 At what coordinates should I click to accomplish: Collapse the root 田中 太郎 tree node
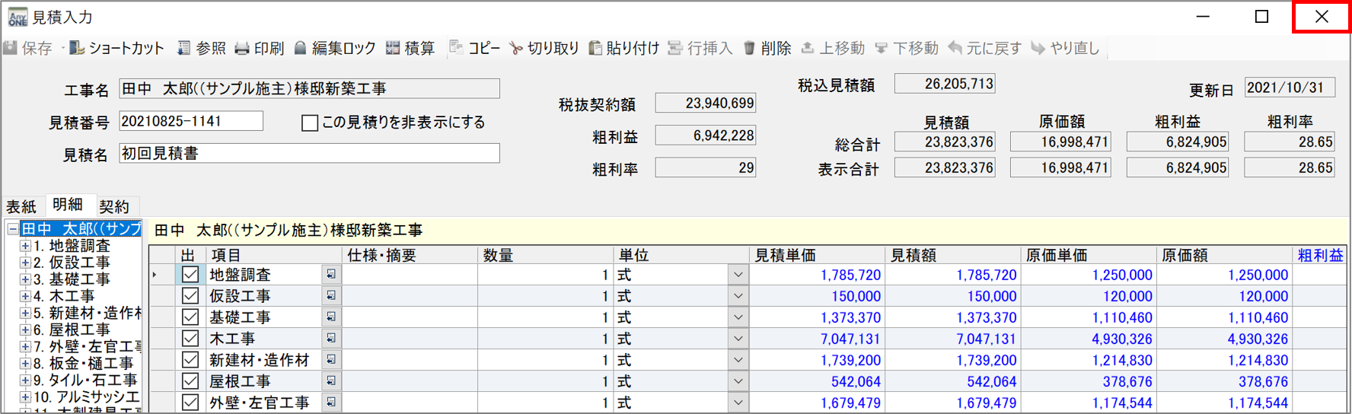[x=13, y=229]
